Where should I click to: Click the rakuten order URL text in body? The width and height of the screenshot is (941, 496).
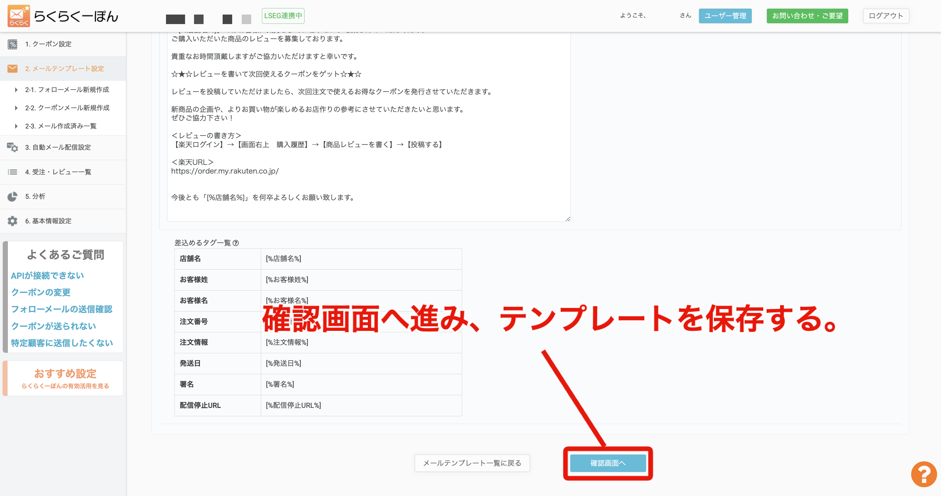tap(225, 171)
